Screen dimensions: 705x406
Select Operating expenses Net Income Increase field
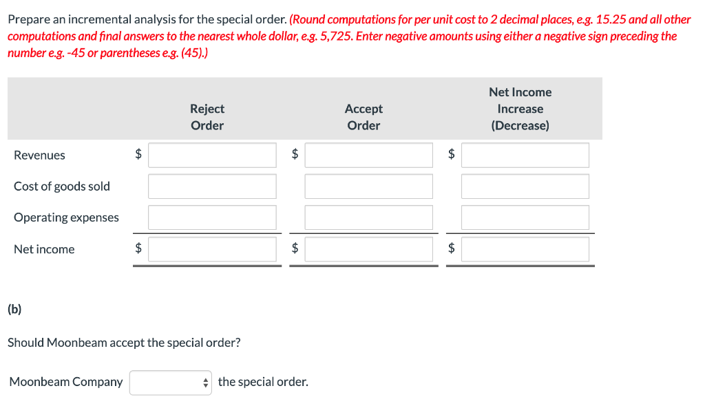[525, 217]
